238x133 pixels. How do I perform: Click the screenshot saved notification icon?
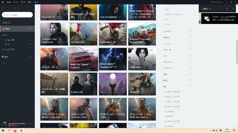[207, 18]
